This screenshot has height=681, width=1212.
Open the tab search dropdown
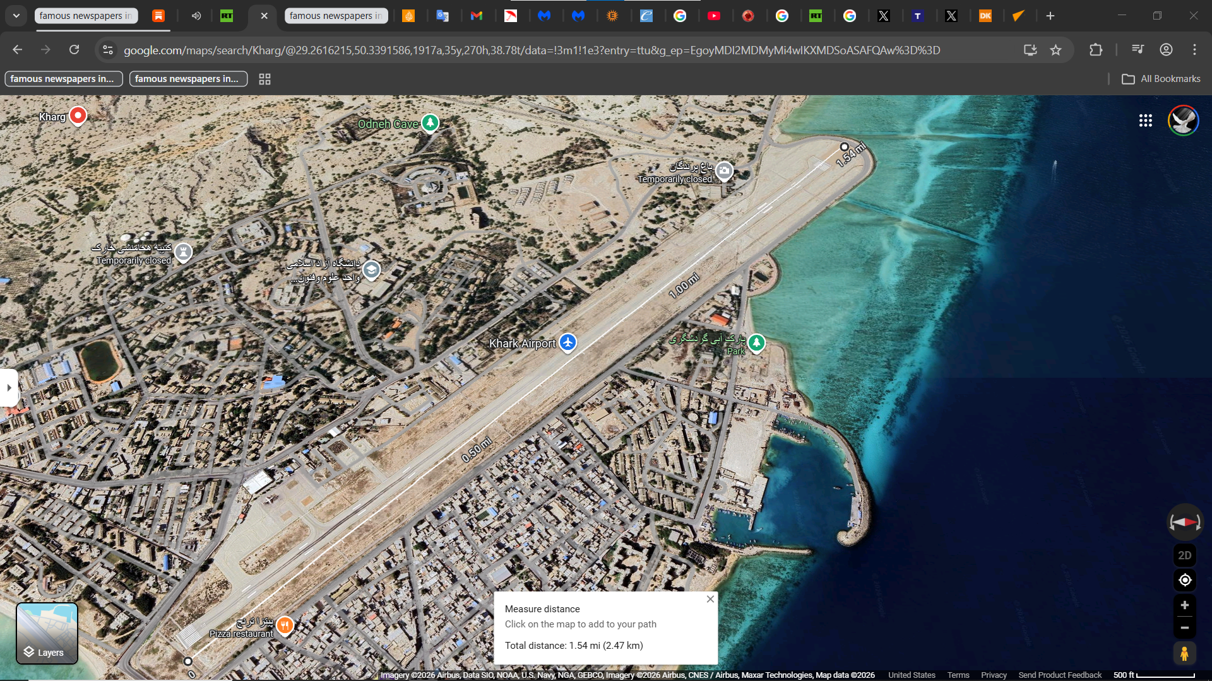tap(16, 16)
